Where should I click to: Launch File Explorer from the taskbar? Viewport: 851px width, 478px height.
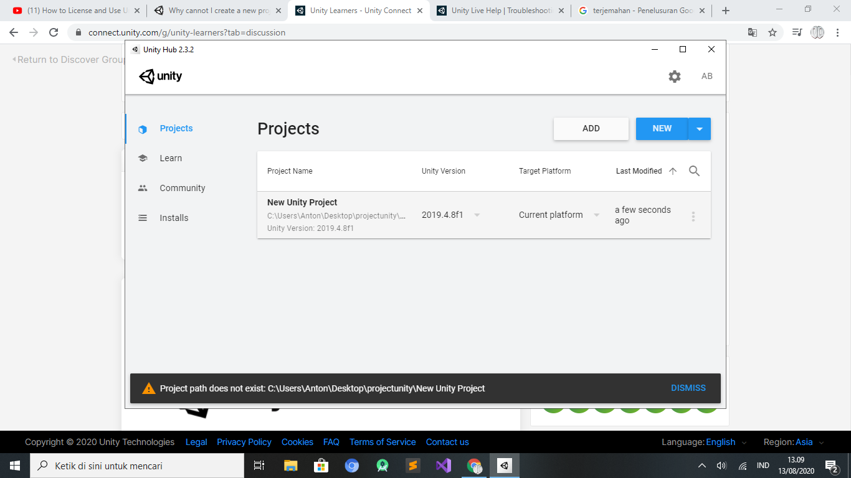[x=290, y=466]
